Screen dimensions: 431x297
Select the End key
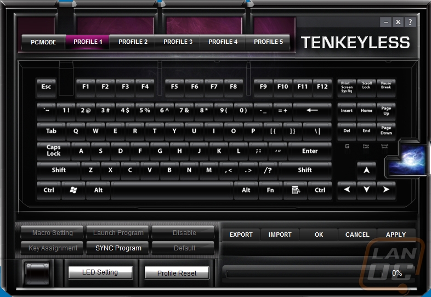pos(366,132)
